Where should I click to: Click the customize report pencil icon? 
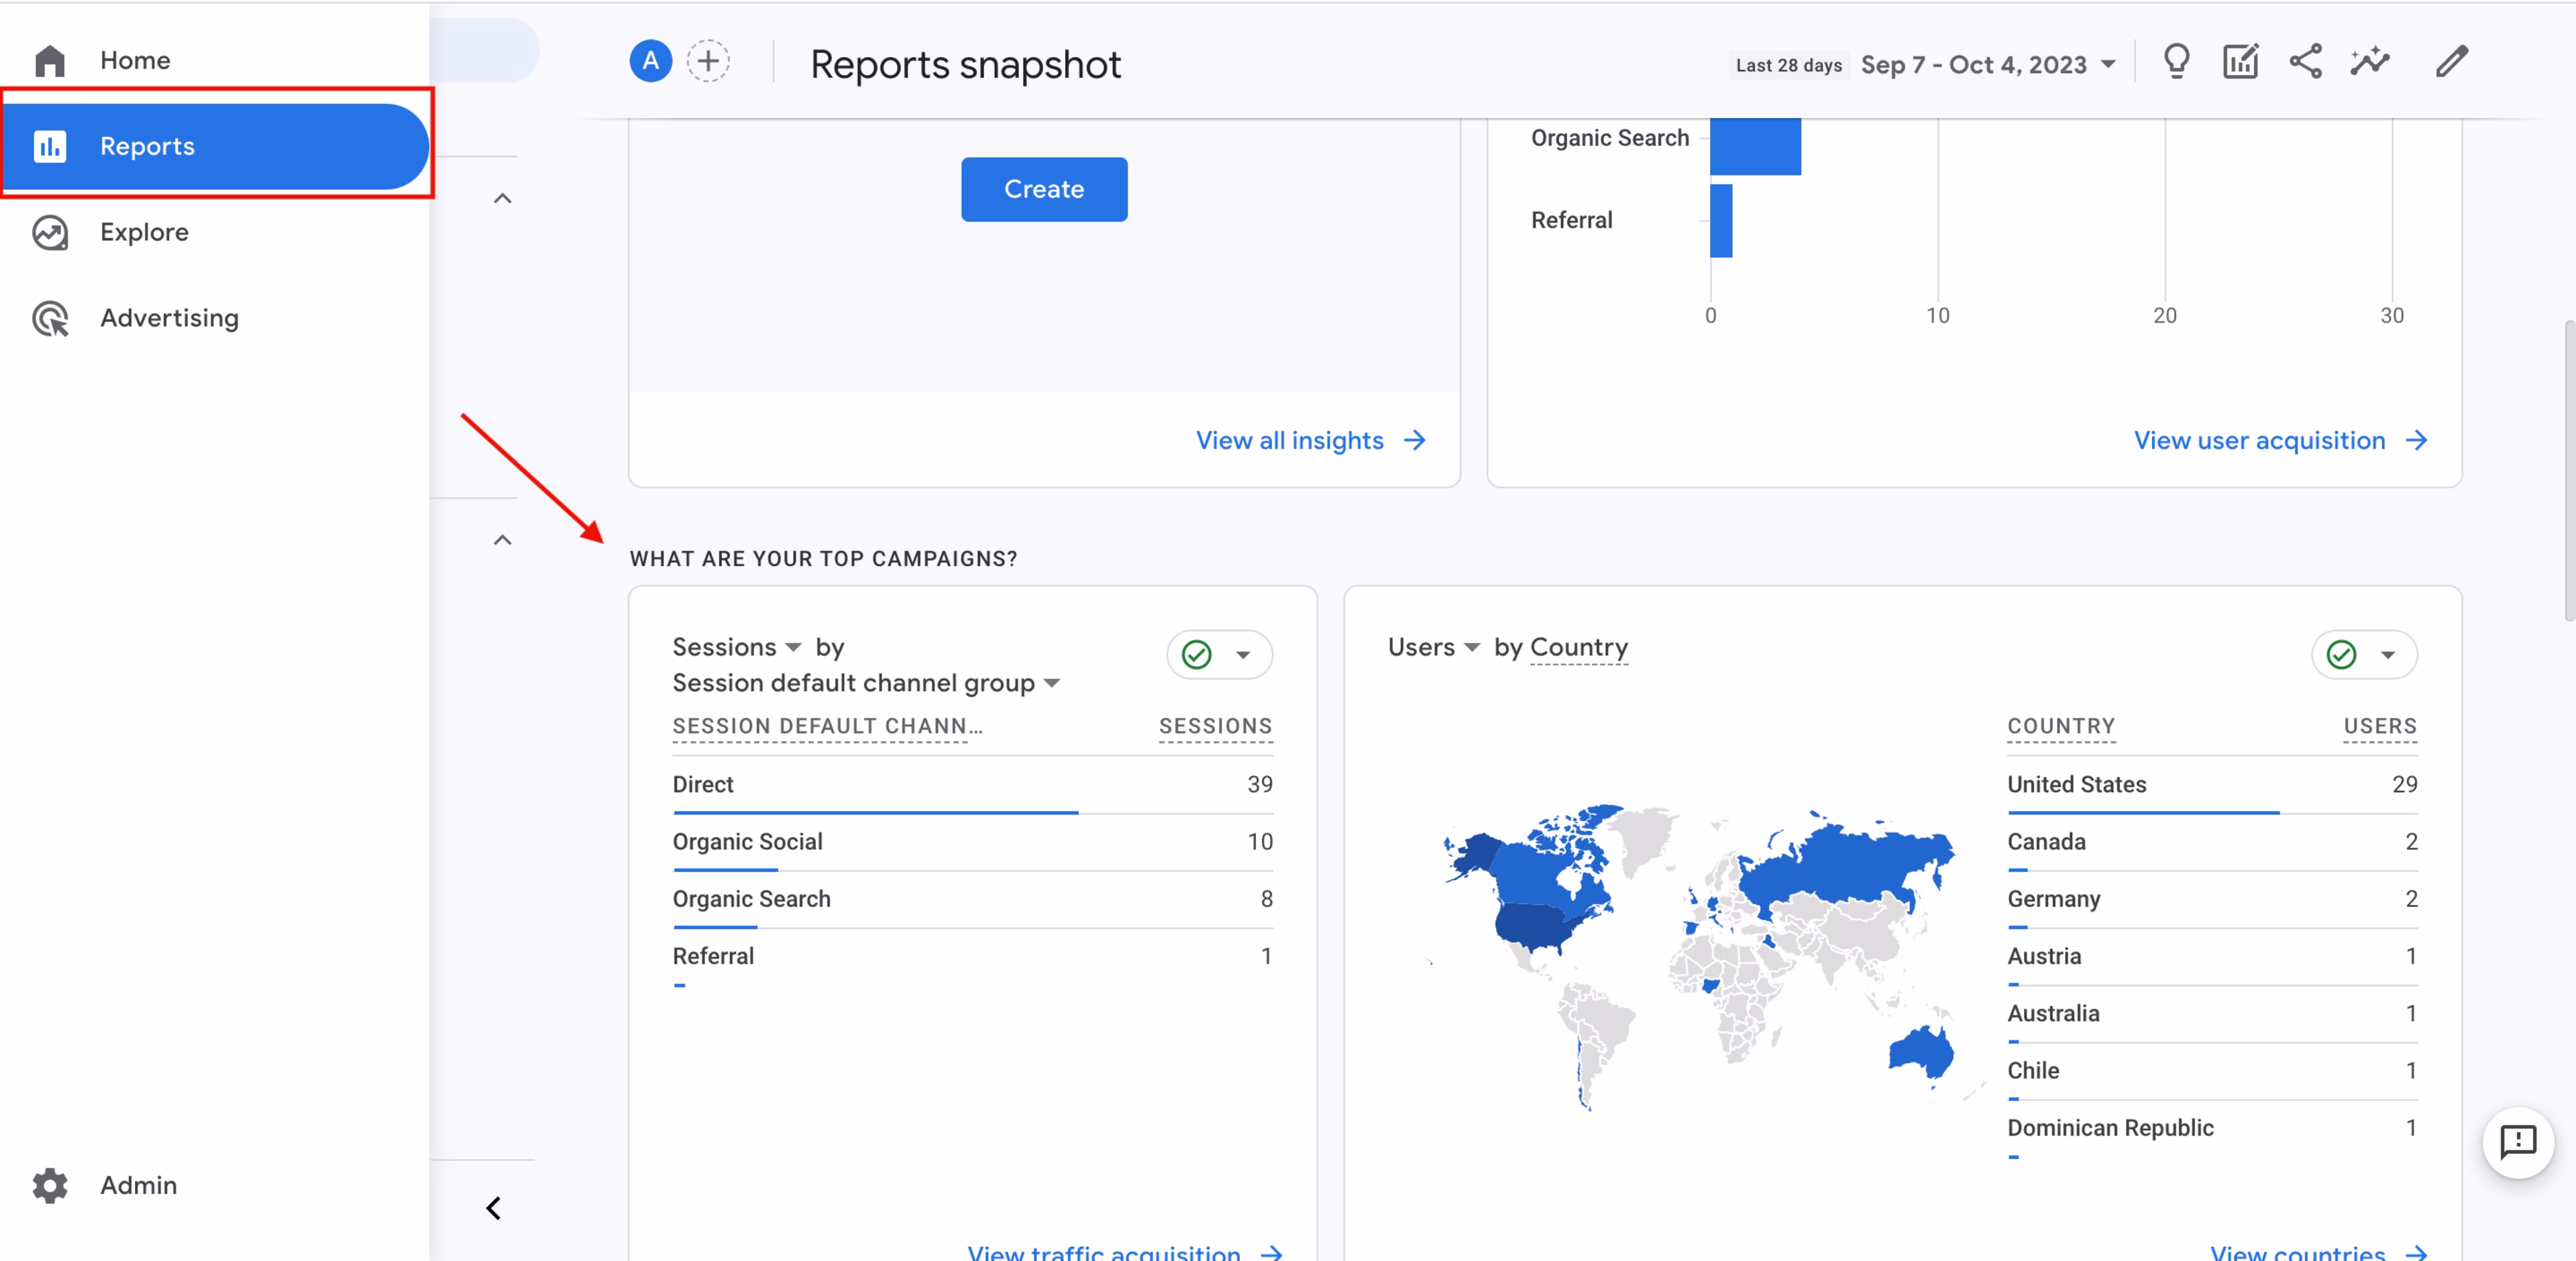[2452, 61]
